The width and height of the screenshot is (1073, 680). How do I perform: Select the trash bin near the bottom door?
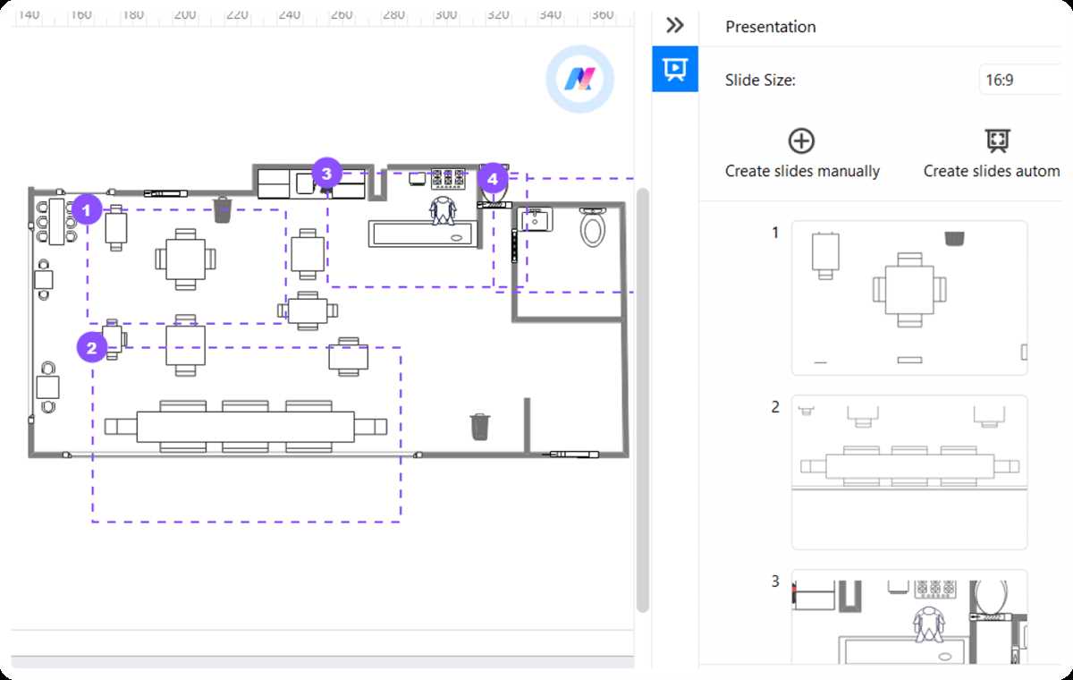(x=480, y=426)
